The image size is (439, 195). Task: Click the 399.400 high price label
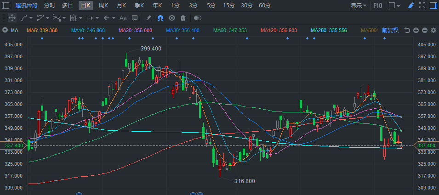[151, 49]
